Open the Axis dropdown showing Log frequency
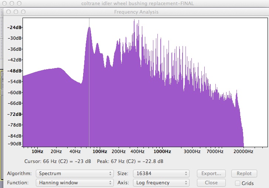This screenshot has width=269, height=188. (x=161, y=183)
